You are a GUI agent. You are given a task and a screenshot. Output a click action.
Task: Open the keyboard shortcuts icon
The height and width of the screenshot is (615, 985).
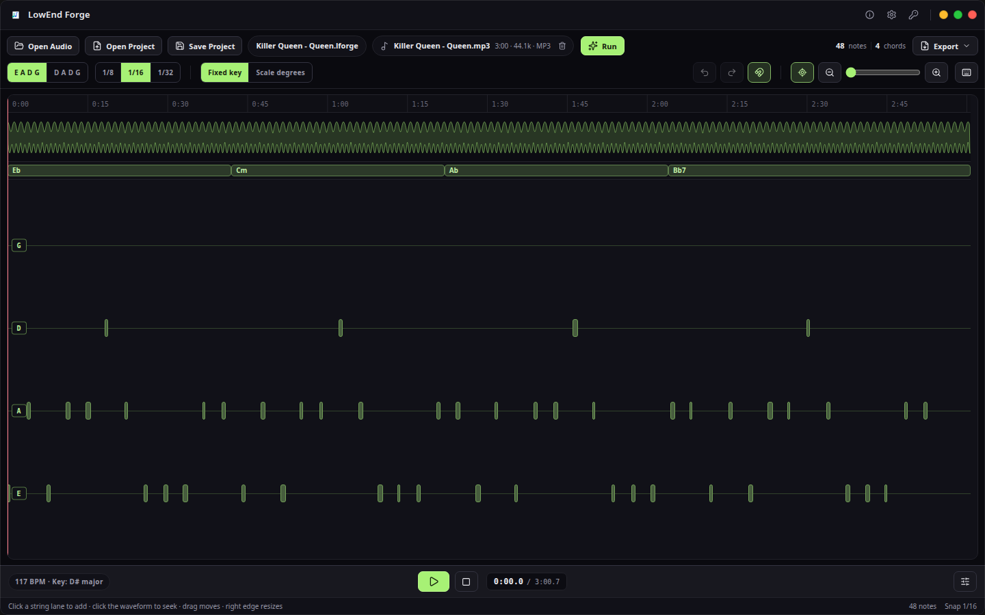pos(967,72)
